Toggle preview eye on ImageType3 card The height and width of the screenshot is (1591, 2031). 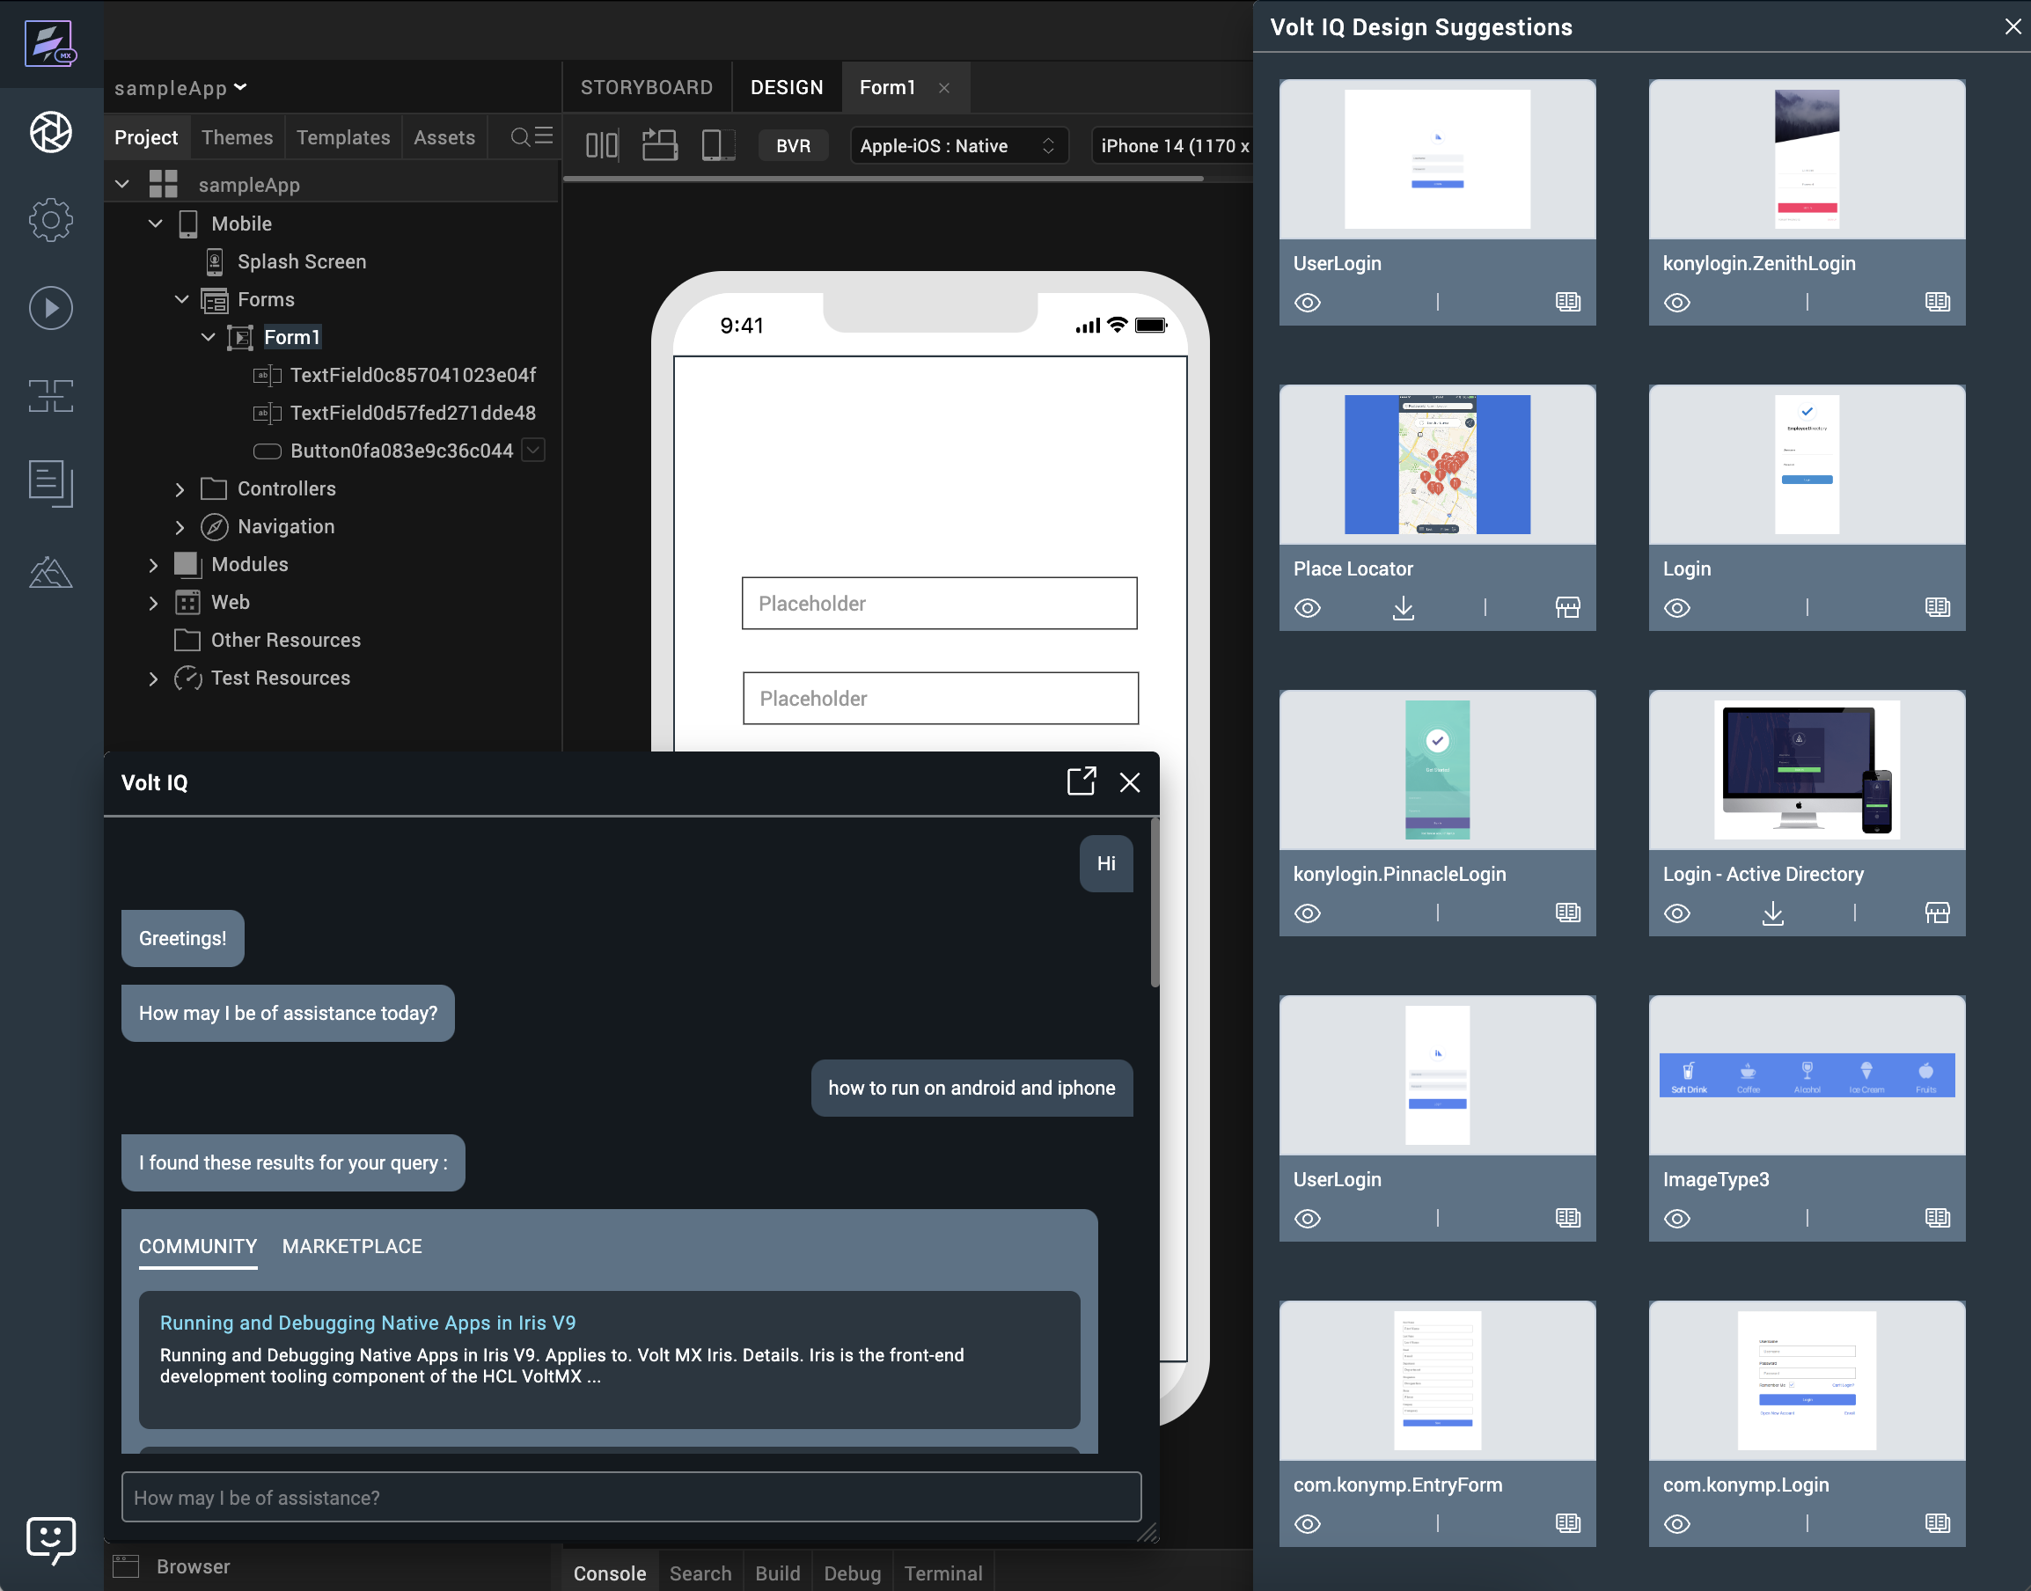[x=1677, y=1219]
